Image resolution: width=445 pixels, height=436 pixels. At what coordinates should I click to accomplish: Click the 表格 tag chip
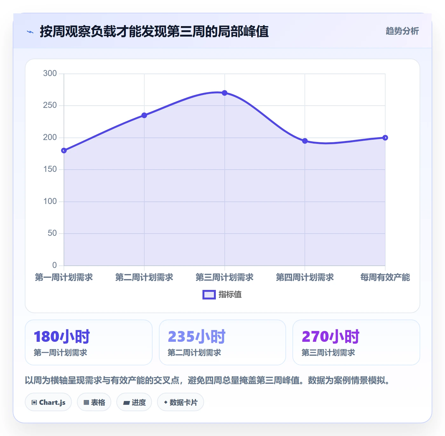[x=94, y=402]
